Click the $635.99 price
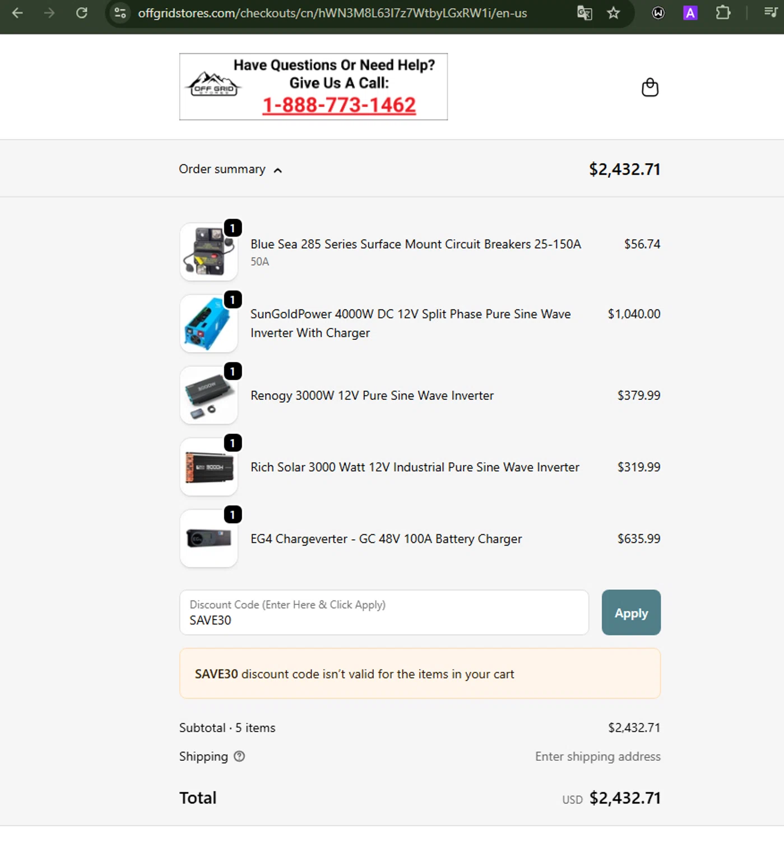The image size is (784, 841). [x=639, y=539]
